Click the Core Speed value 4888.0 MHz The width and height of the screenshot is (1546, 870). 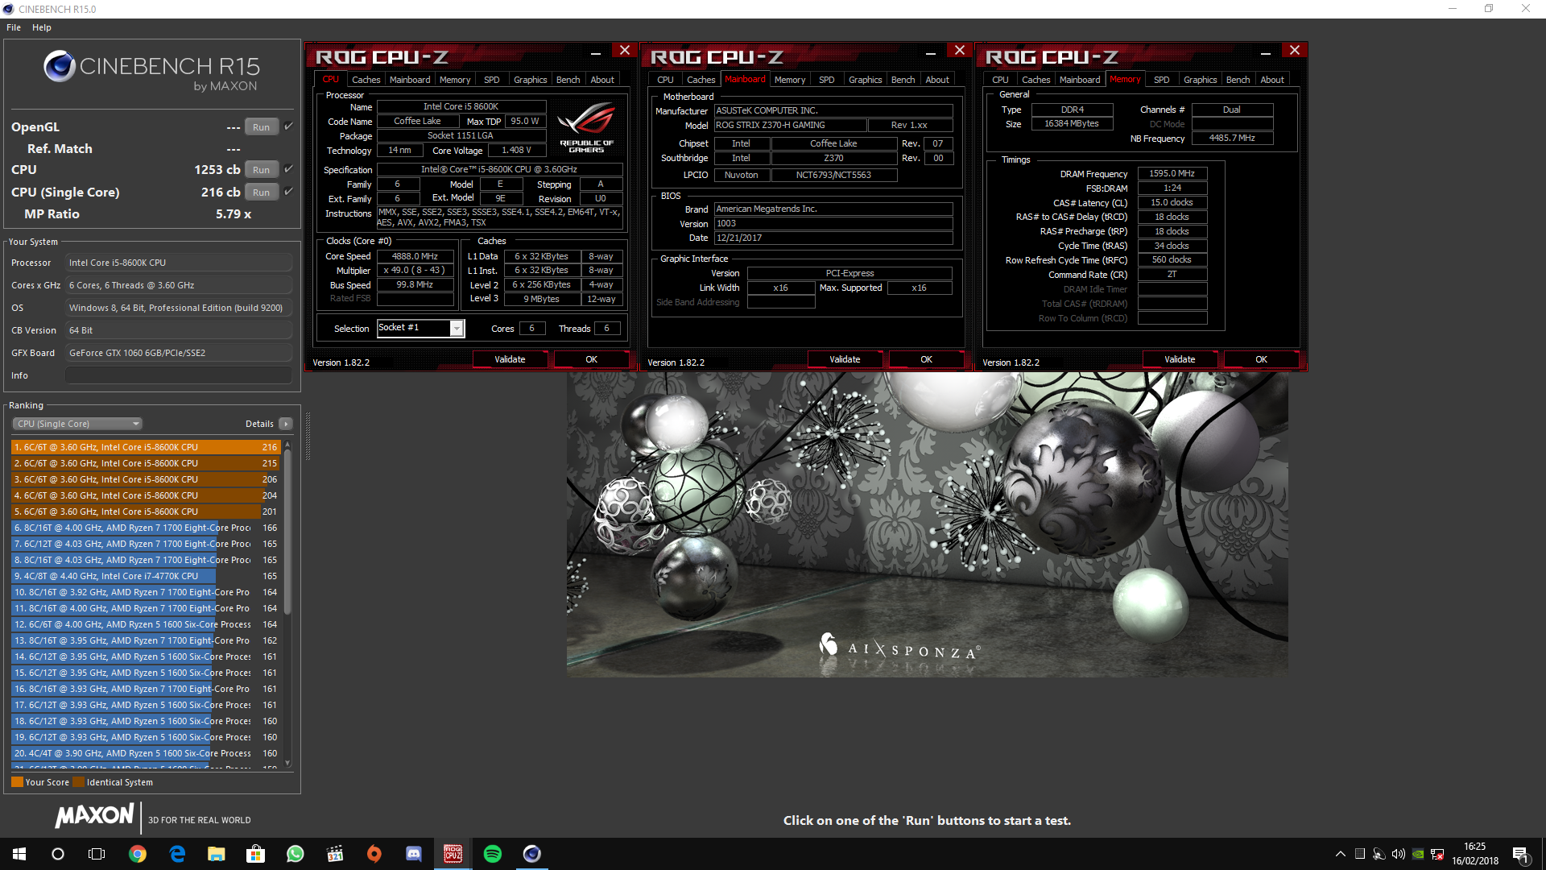pos(415,256)
